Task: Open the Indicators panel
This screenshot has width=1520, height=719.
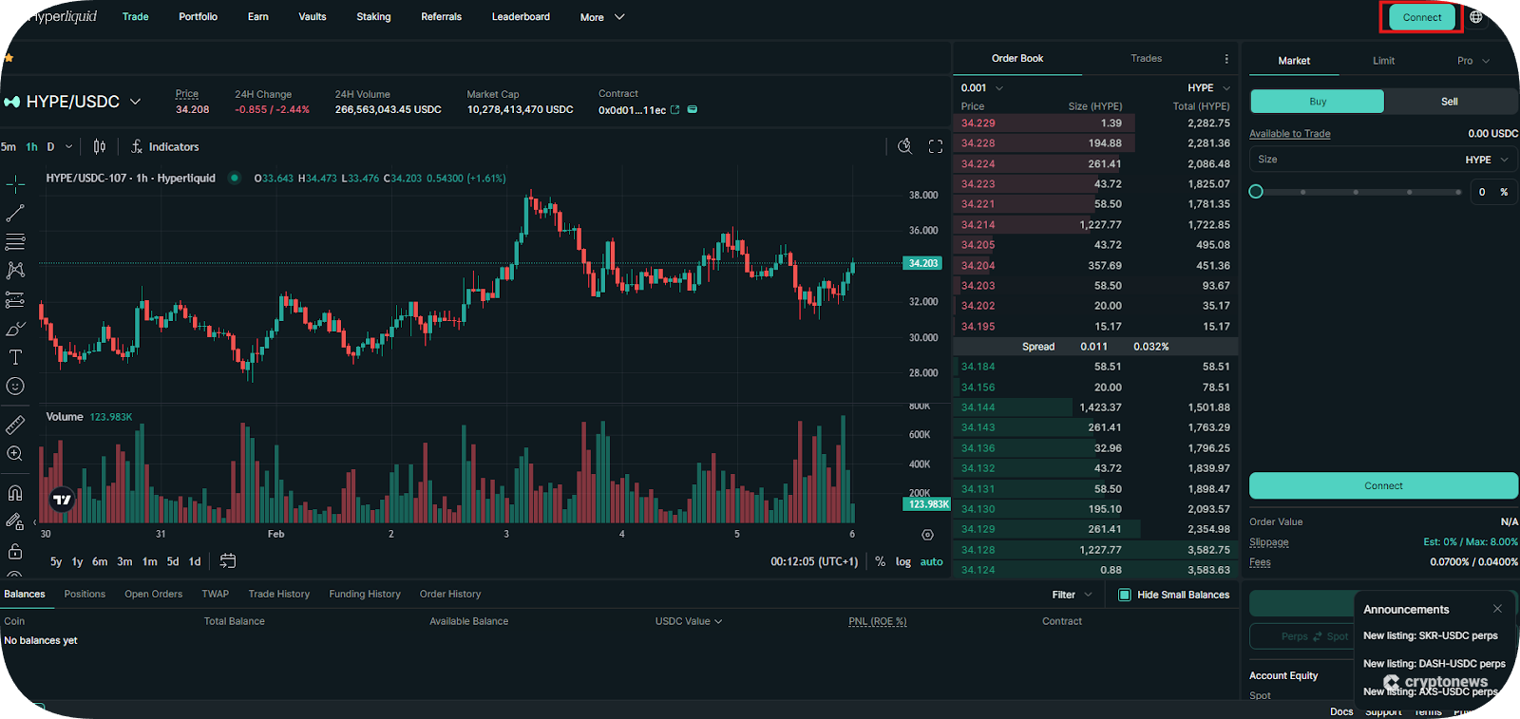Action: pyautogui.click(x=165, y=146)
